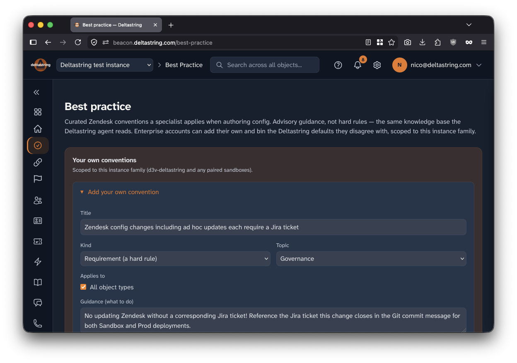The width and height of the screenshot is (517, 363).
Task: Click the Best practice page heading
Action: tap(98, 106)
